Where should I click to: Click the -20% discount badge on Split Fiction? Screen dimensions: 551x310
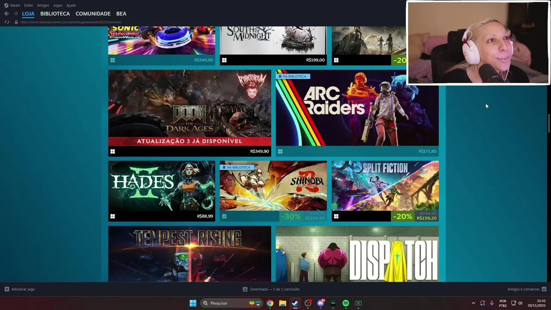pos(402,216)
